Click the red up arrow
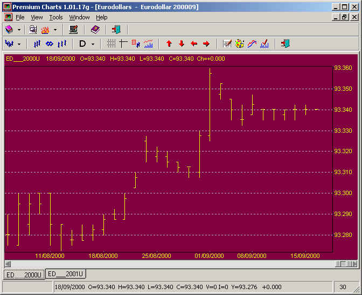362x295 pixels. [169, 44]
